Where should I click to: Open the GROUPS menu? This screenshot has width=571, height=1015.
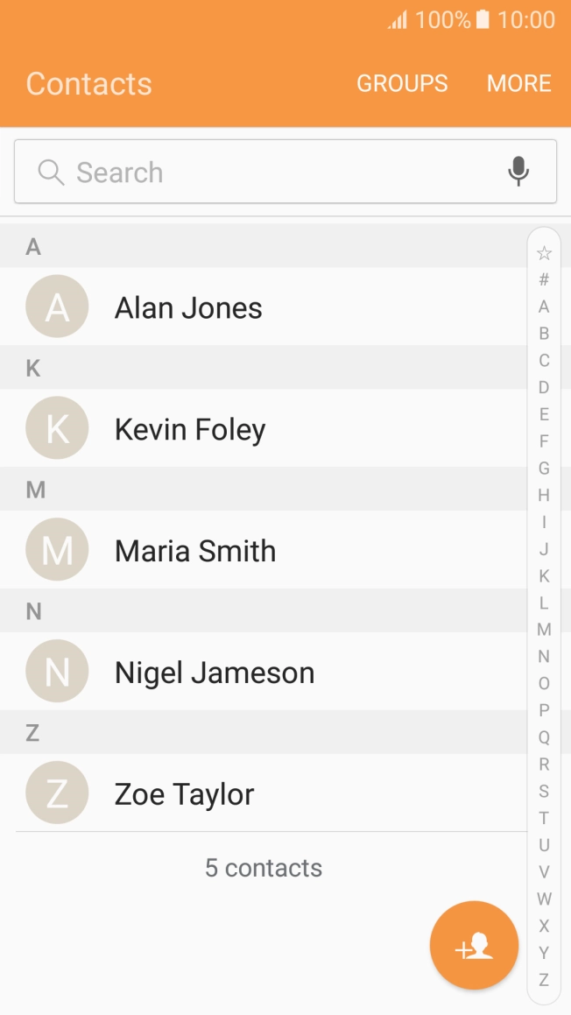coord(402,83)
